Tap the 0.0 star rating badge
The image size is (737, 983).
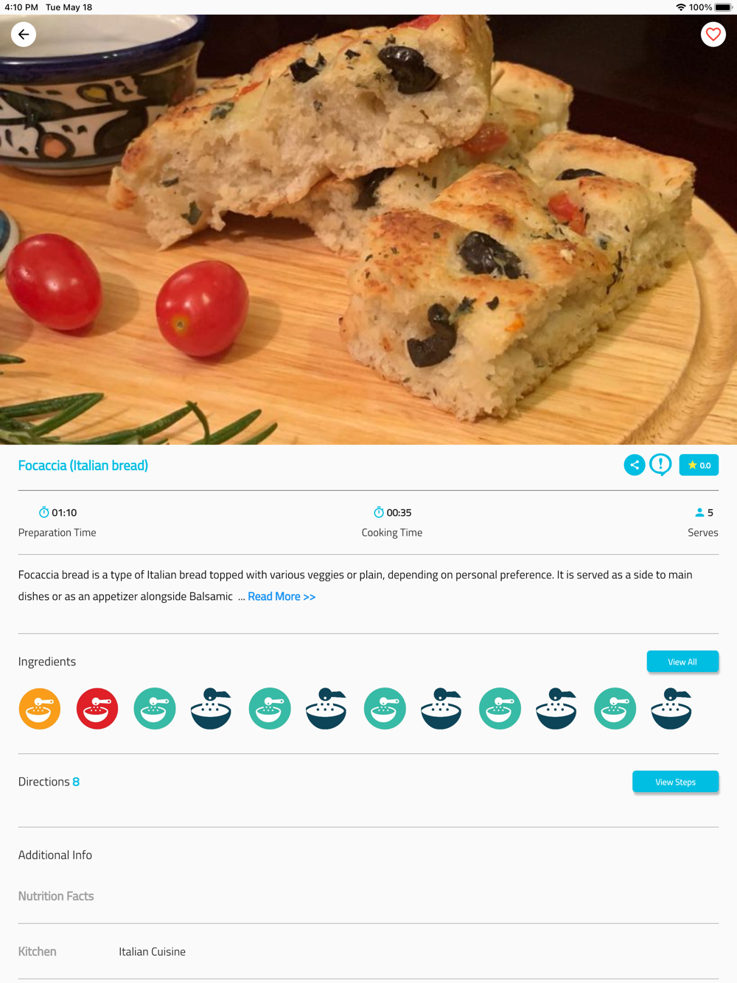pyautogui.click(x=699, y=465)
